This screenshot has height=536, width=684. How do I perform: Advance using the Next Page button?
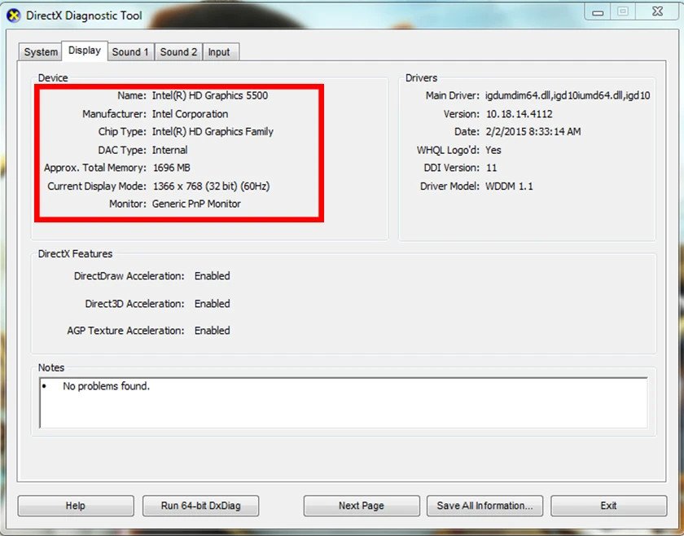361,505
